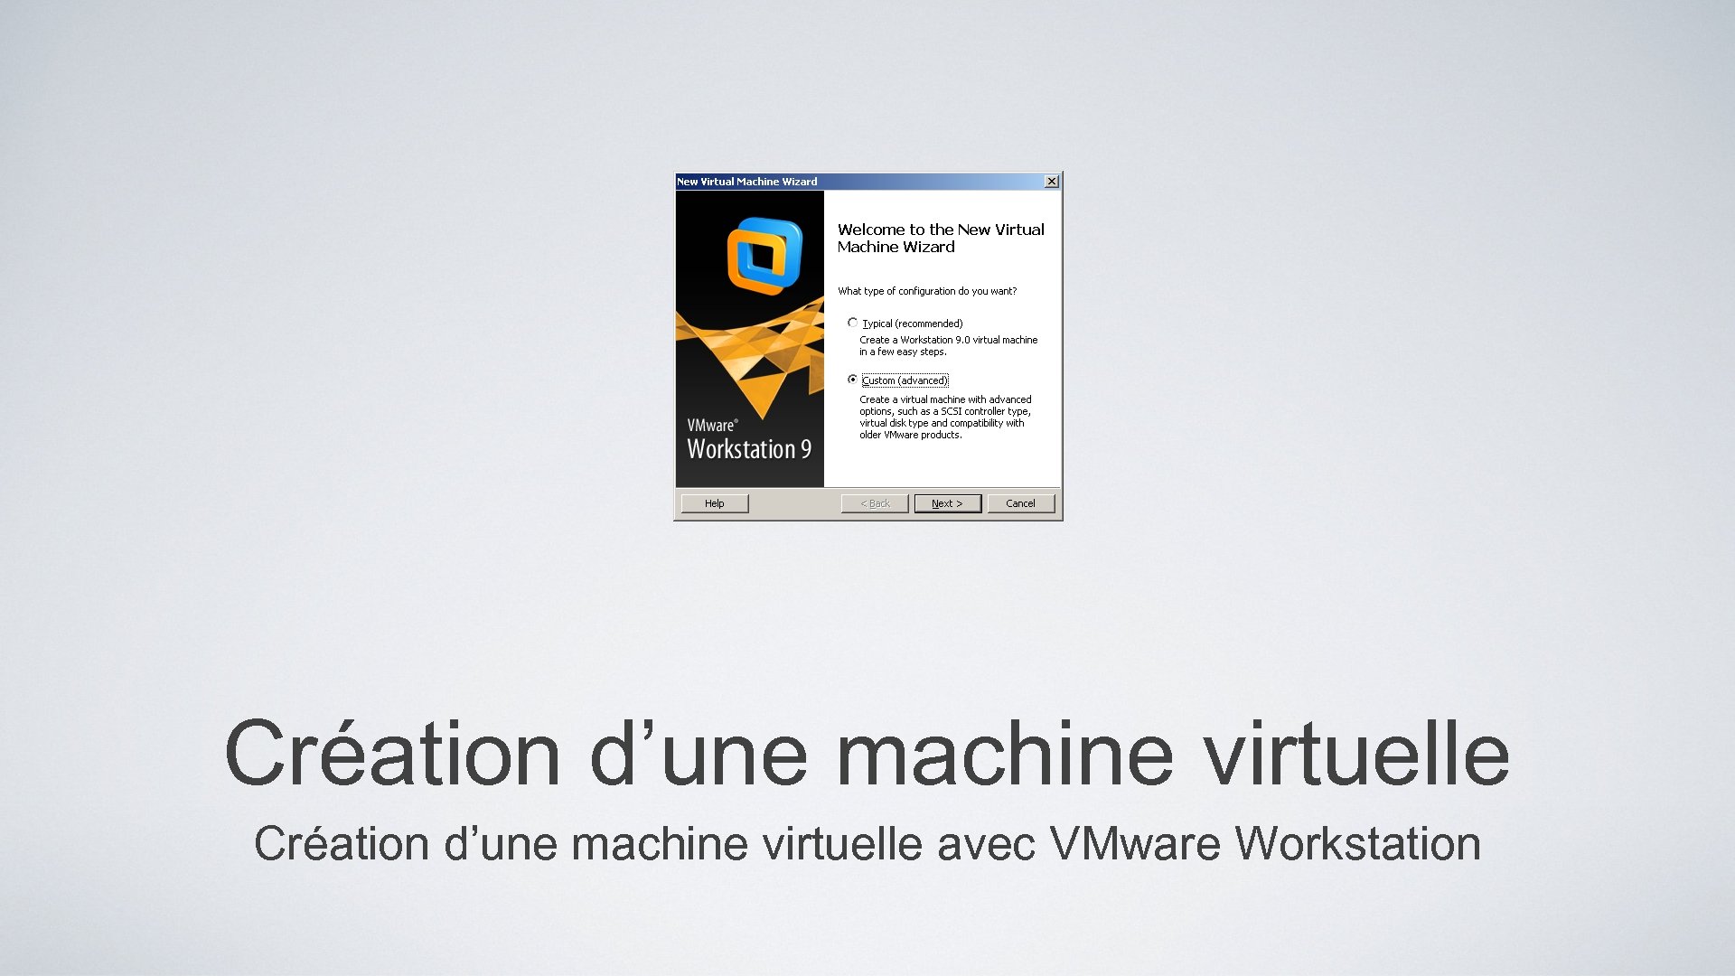Click the close button on the wizard
This screenshot has height=976, width=1735.
(1051, 181)
